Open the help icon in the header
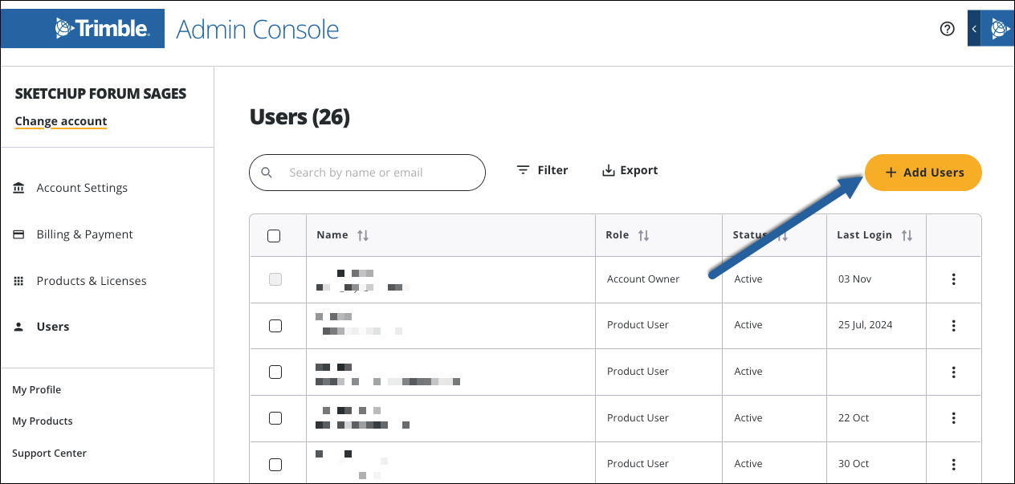 (947, 28)
